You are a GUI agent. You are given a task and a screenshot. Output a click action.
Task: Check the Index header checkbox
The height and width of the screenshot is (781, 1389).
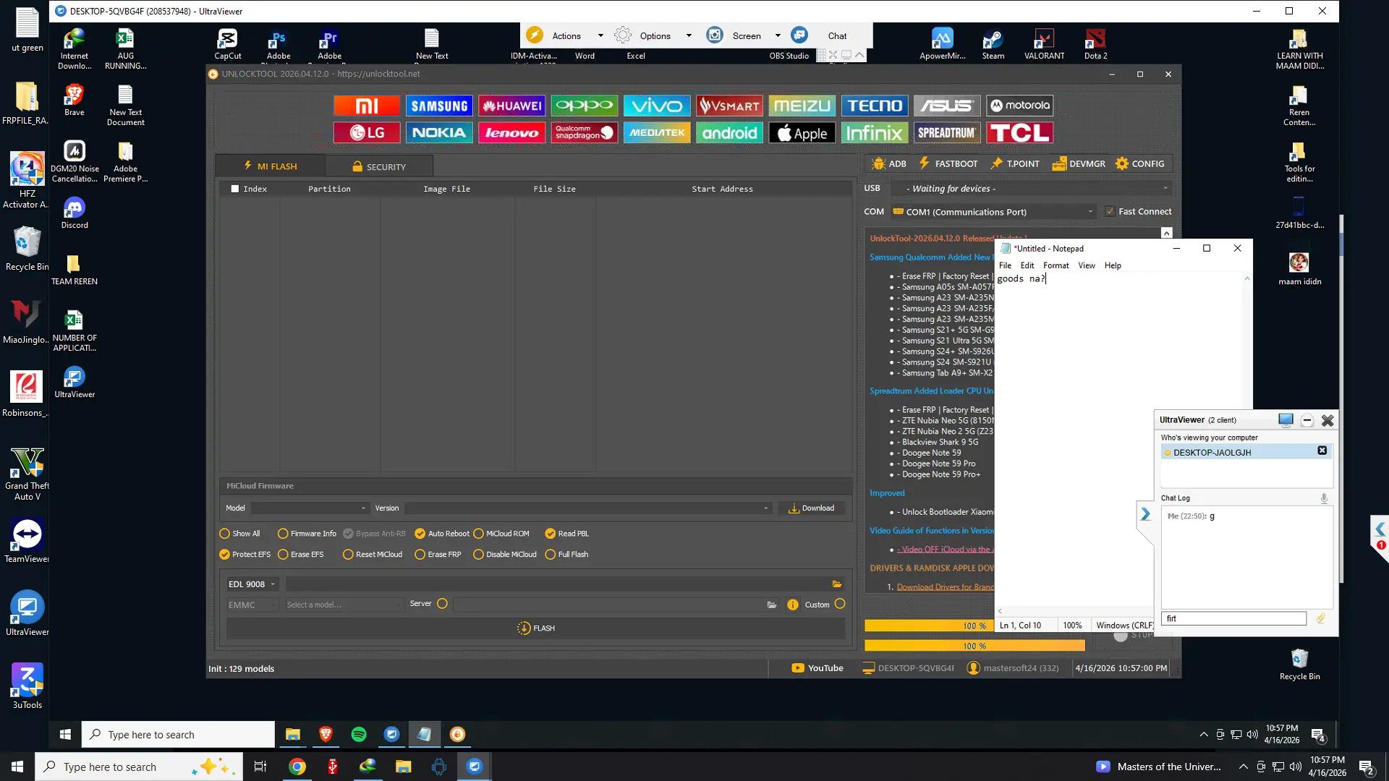pos(234,189)
